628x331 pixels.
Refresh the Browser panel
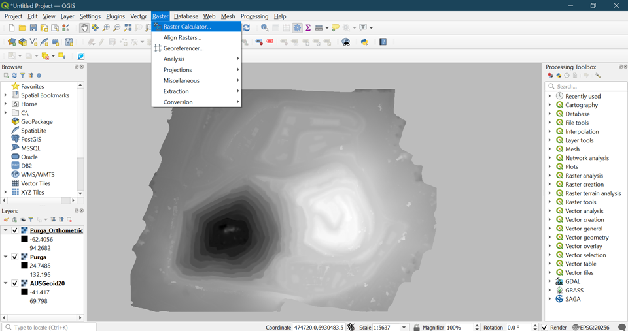pyautogui.click(x=14, y=76)
